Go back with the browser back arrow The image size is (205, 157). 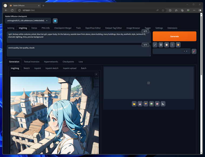tap(6, 10)
